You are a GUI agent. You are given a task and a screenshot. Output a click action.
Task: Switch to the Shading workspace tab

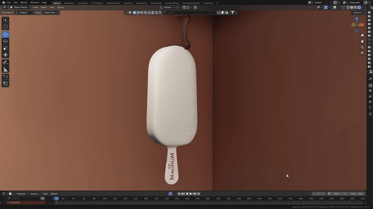coord(128,3)
